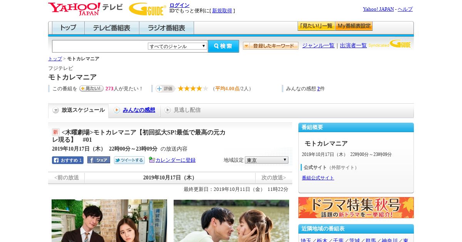This screenshot has width=462, height=242.
Task: Expand the 登録したキーワード dropdown
Action: pos(271,46)
